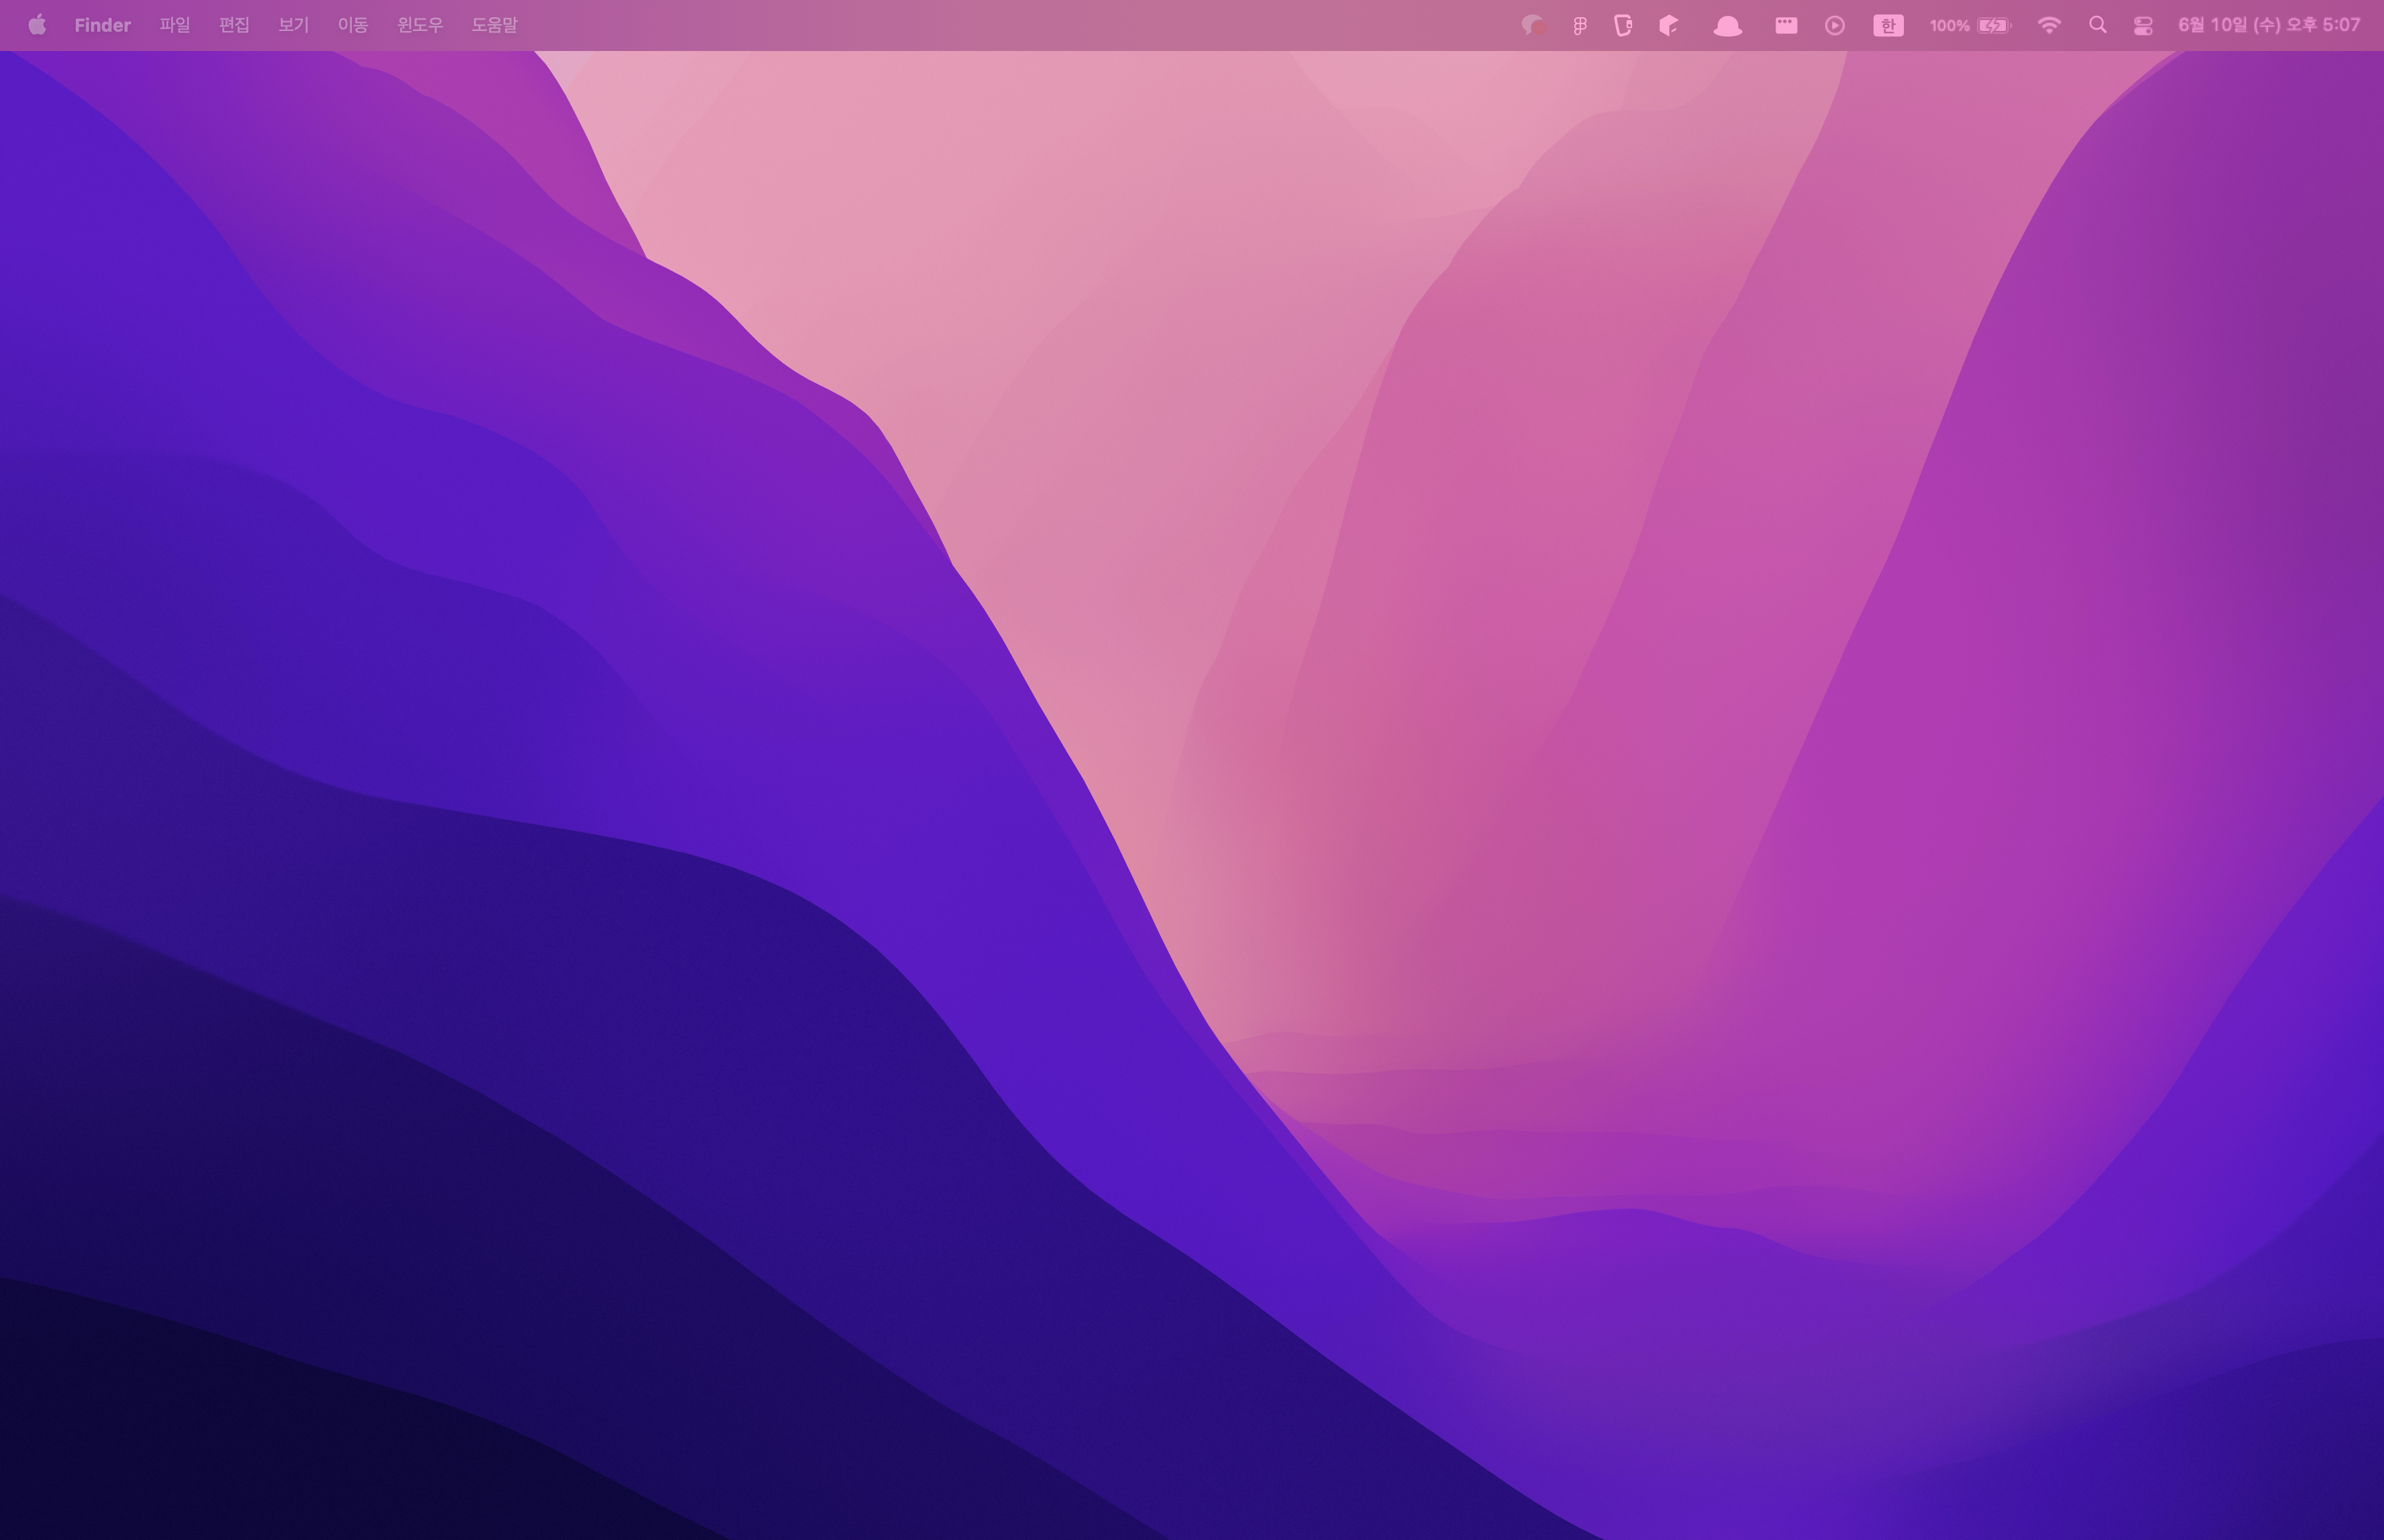Open the 파일 menu
Viewport: 2384px width, 1540px height.
pyautogui.click(x=174, y=25)
